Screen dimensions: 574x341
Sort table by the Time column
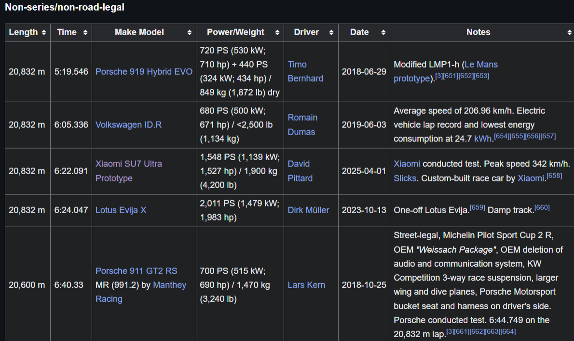click(71, 33)
